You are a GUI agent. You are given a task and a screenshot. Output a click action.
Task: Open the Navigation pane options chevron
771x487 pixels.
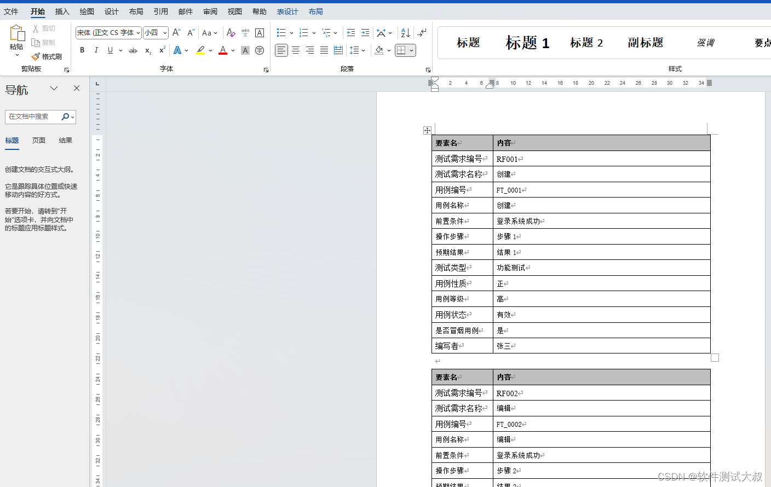tap(54, 88)
